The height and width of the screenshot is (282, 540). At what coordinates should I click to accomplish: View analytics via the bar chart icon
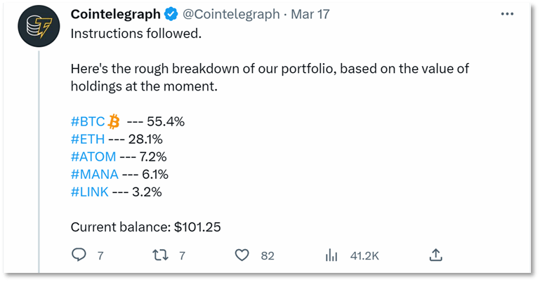point(332,255)
